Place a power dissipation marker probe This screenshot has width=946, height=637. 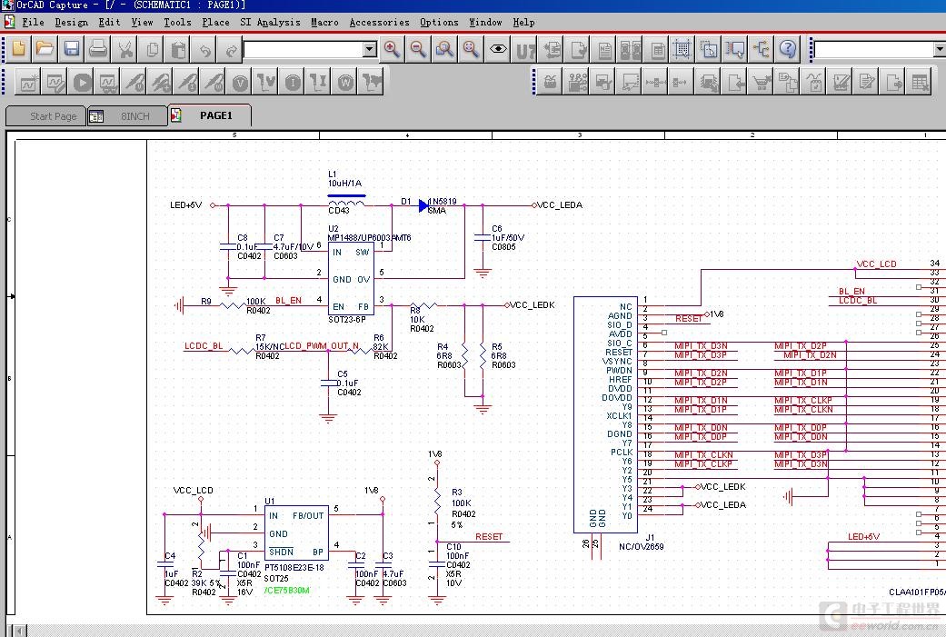(x=214, y=82)
